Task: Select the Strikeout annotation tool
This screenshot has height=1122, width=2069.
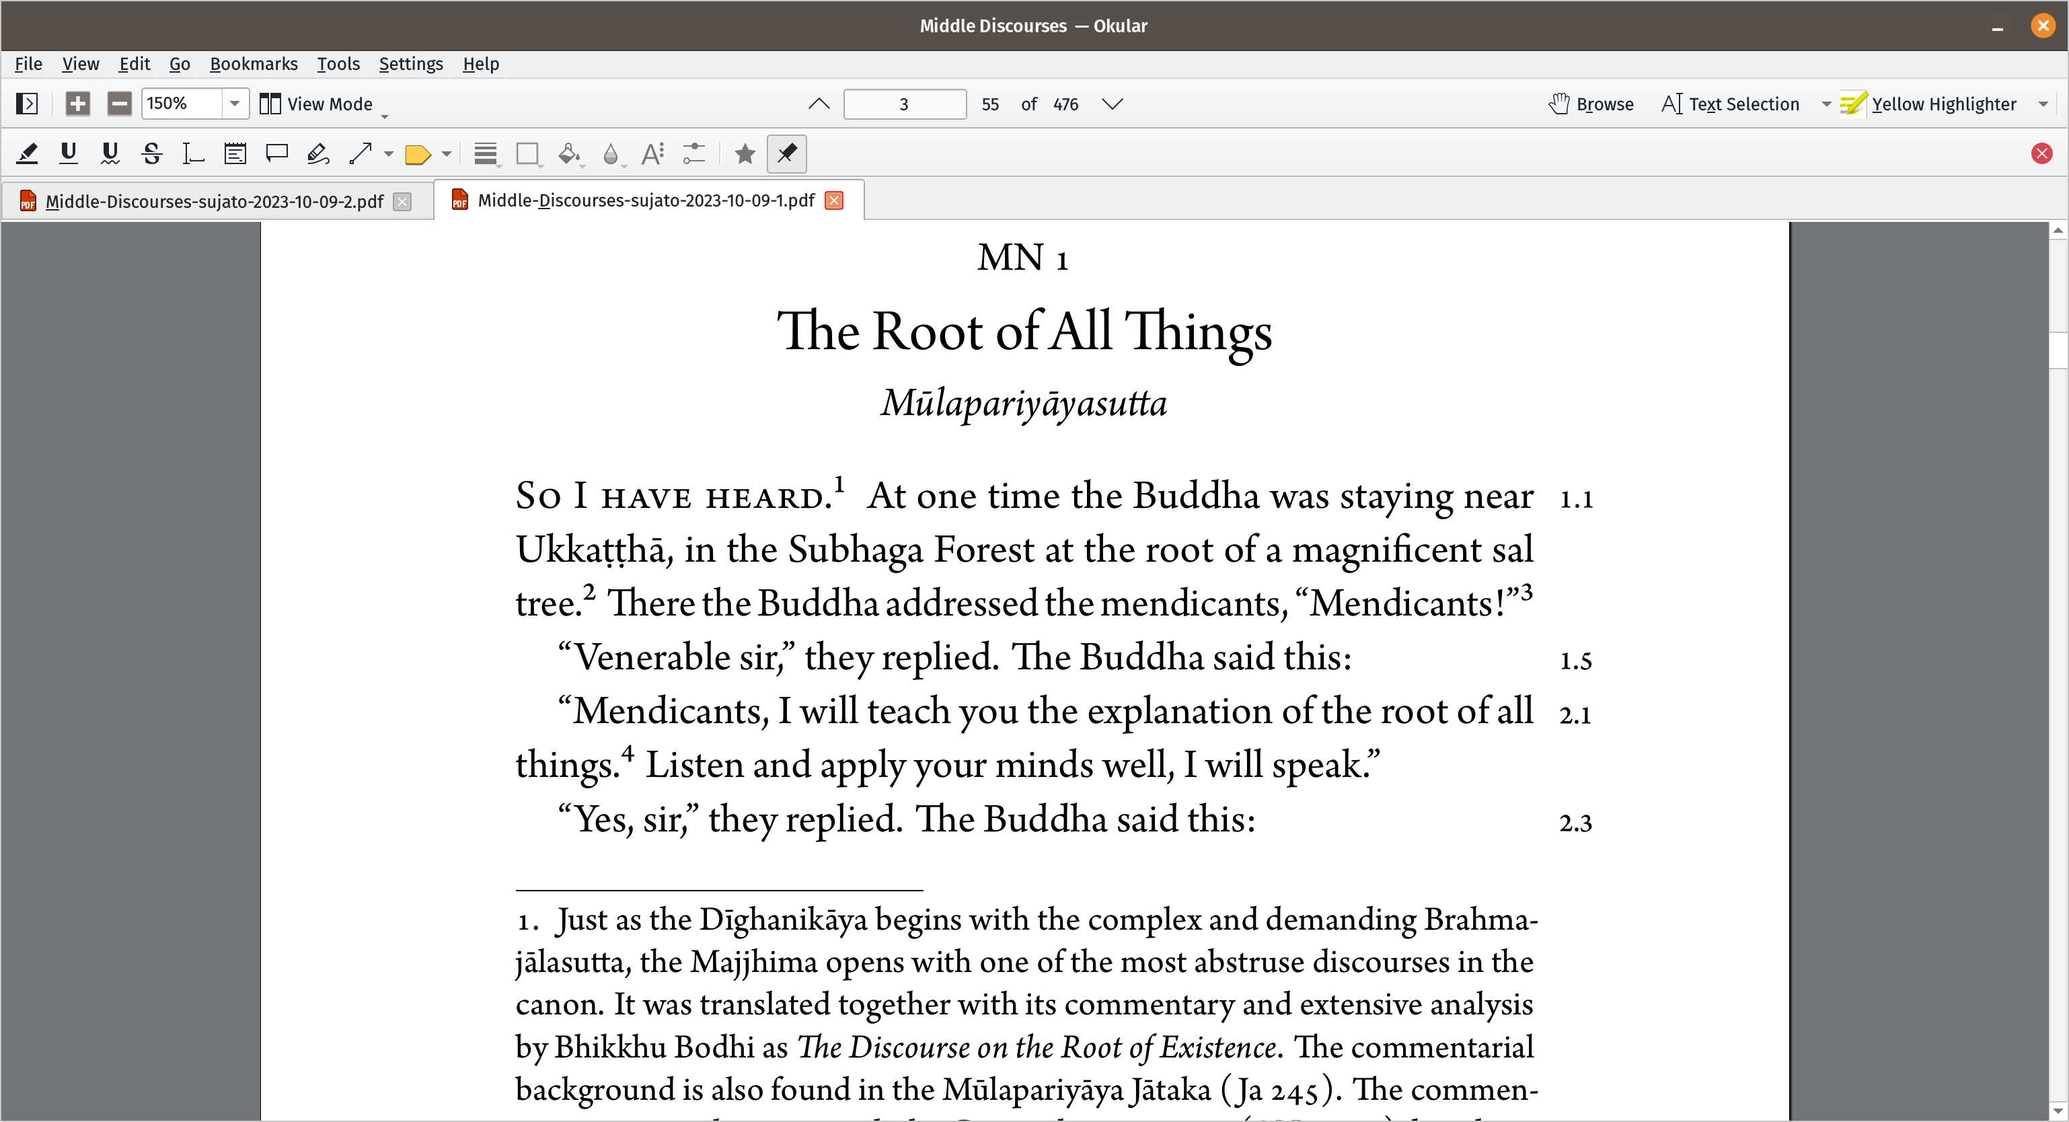Action: point(152,153)
